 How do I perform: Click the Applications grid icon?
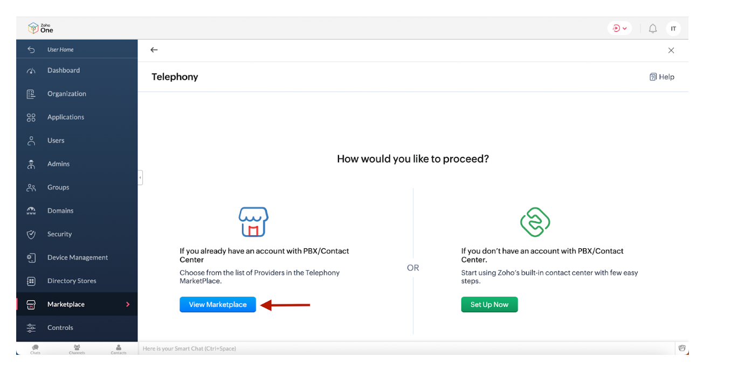click(x=31, y=117)
